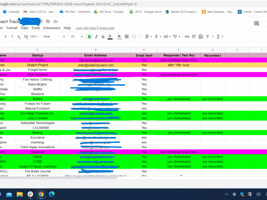Open the Gmail Inbox bookmark
267x200 pixels.
click(40, 12)
